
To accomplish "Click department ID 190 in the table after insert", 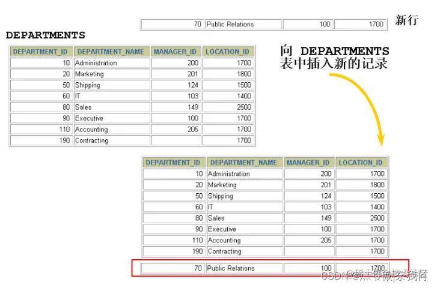I will pyautogui.click(x=197, y=251).
